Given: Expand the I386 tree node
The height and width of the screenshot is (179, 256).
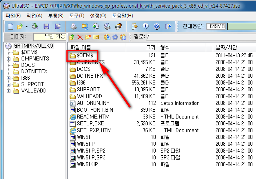Looking at the screenshot, I should point(8,78).
